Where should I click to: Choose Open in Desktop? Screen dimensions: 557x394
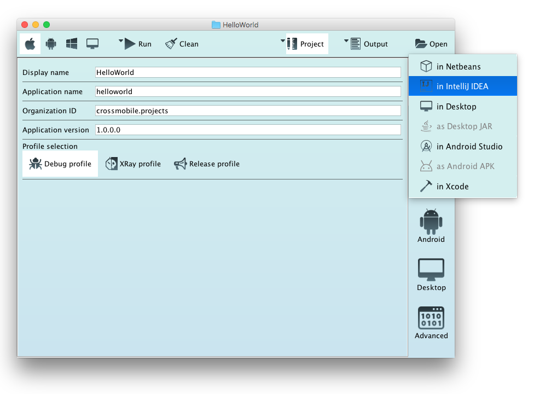click(x=463, y=106)
